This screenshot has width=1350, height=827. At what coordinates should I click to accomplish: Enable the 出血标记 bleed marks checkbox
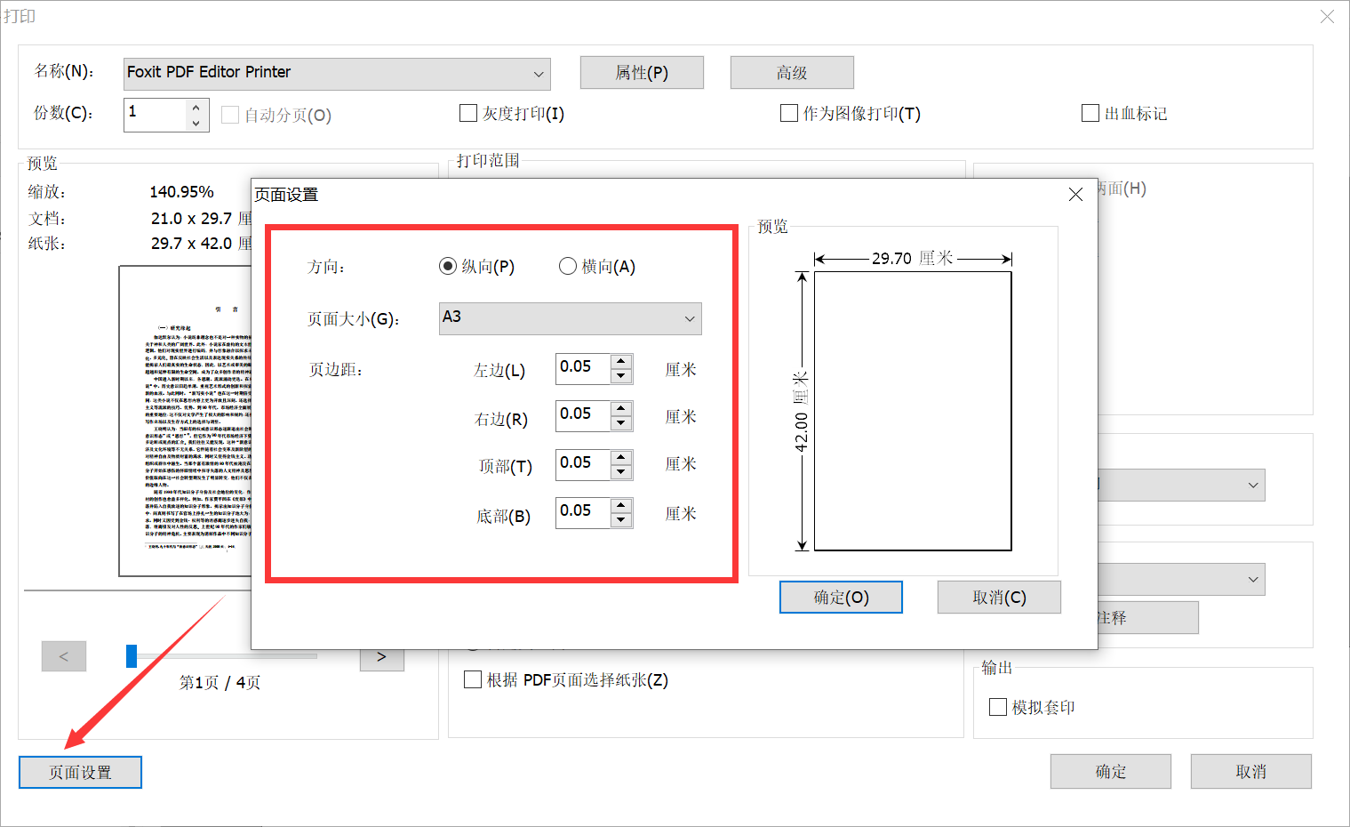[1090, 113]
